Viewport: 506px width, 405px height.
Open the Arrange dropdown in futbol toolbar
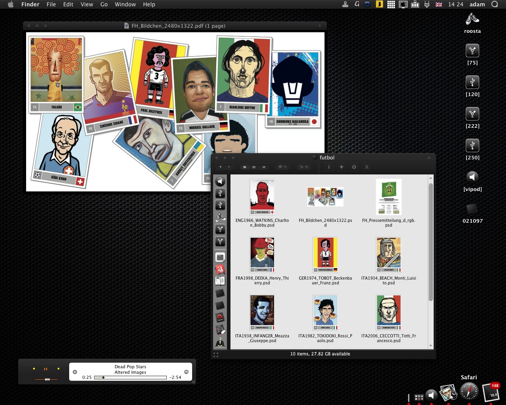304,167
